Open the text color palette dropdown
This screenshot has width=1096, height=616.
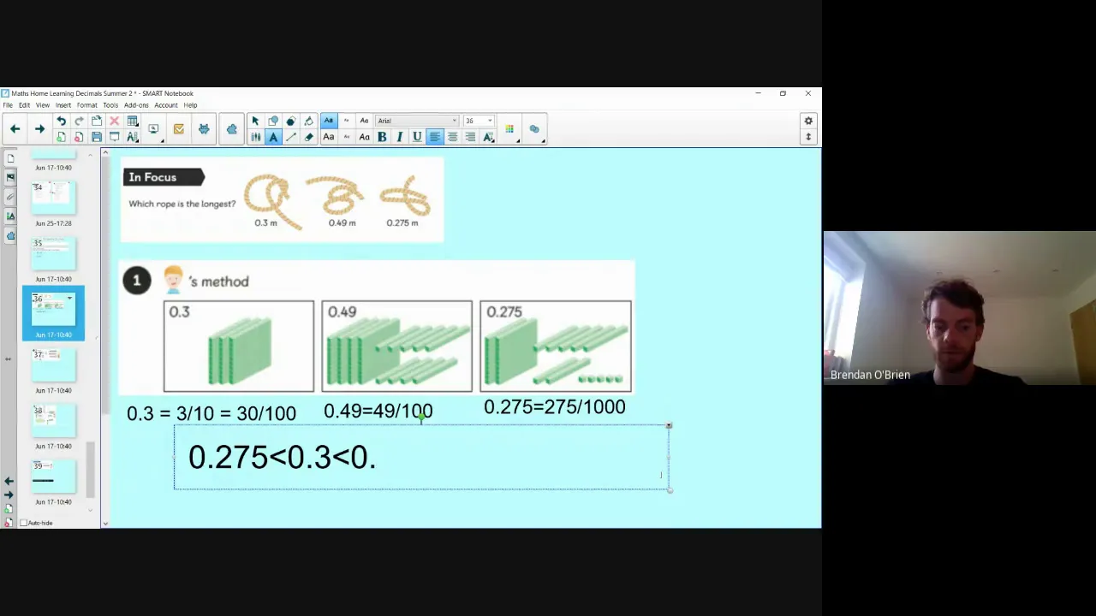(510, 129)
